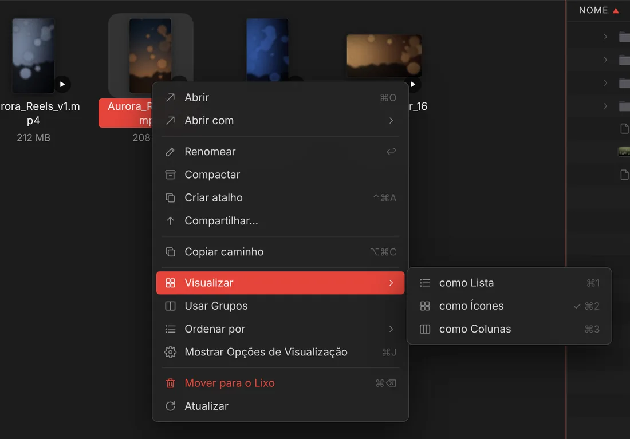Click the Compactar archive box icon

[170, 175]
